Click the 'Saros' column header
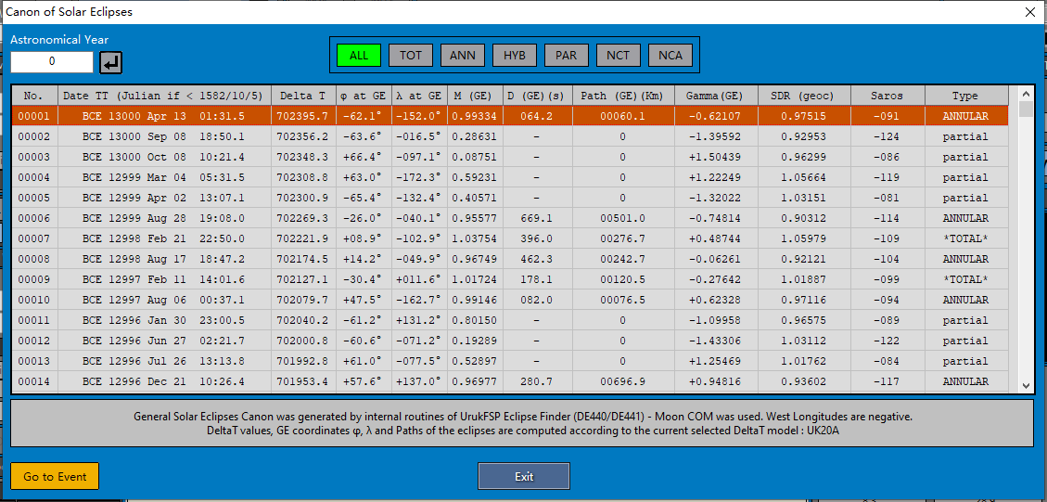The image size is (1047, 502). pyautogui.click(x=888, y=96)
